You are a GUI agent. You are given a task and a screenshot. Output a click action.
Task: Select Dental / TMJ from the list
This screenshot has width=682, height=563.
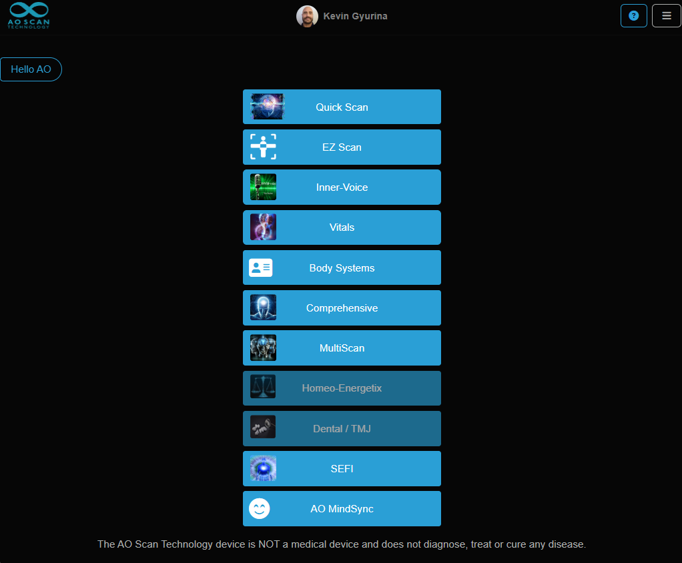coord(342,428)
